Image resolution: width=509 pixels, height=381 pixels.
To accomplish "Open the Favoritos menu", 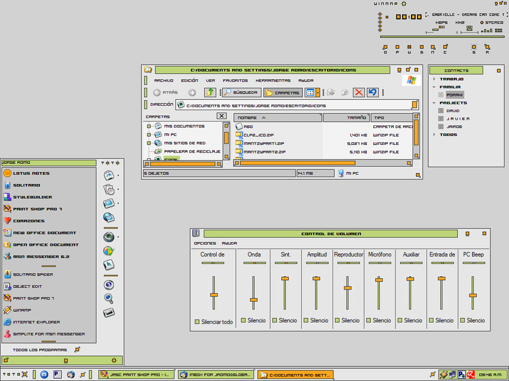I will tap(235, 80).
